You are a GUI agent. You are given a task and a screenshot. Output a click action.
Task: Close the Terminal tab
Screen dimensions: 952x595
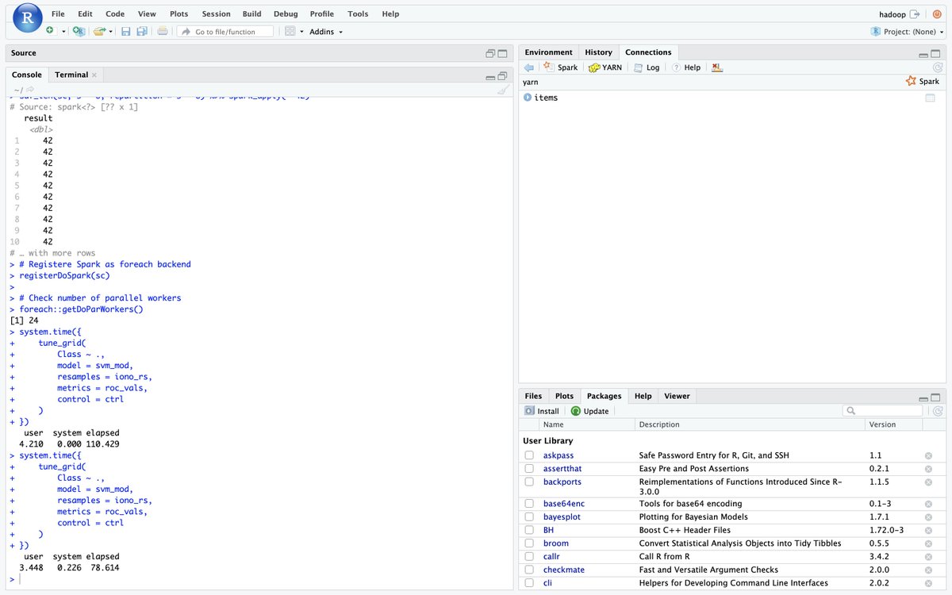click(x=94, y=75)
